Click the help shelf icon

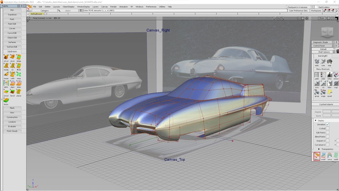(x=329, y=62)
